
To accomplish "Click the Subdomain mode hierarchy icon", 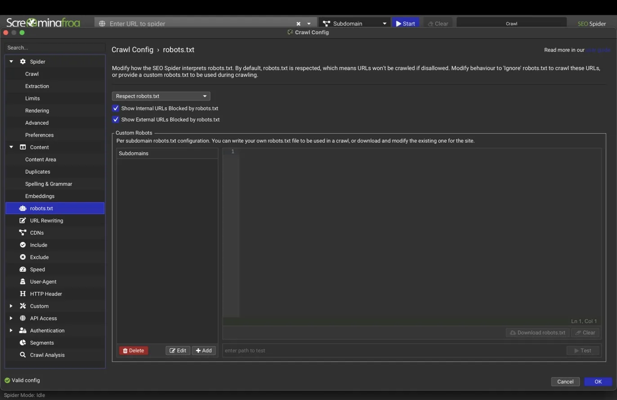I will click(326, 23).
